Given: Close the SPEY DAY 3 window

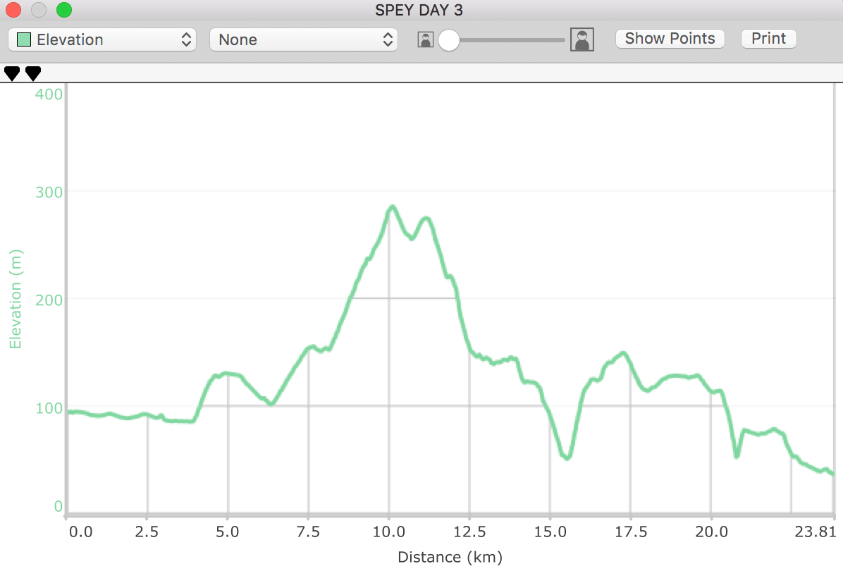Looking at the screenshot, I should 14,10.
